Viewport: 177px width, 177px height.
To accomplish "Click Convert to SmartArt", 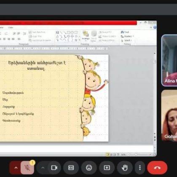I will (40, 40).
